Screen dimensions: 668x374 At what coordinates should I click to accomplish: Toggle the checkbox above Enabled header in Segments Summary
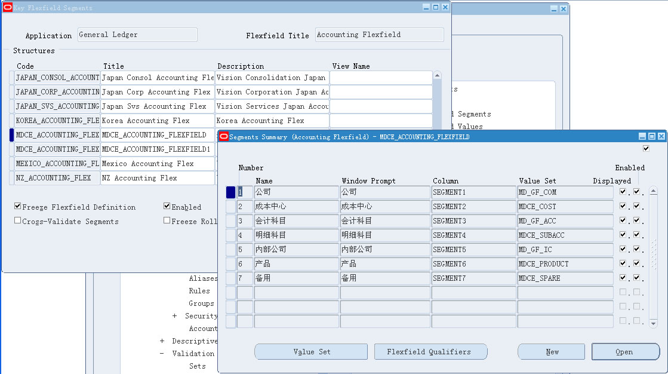pos(647,148)
